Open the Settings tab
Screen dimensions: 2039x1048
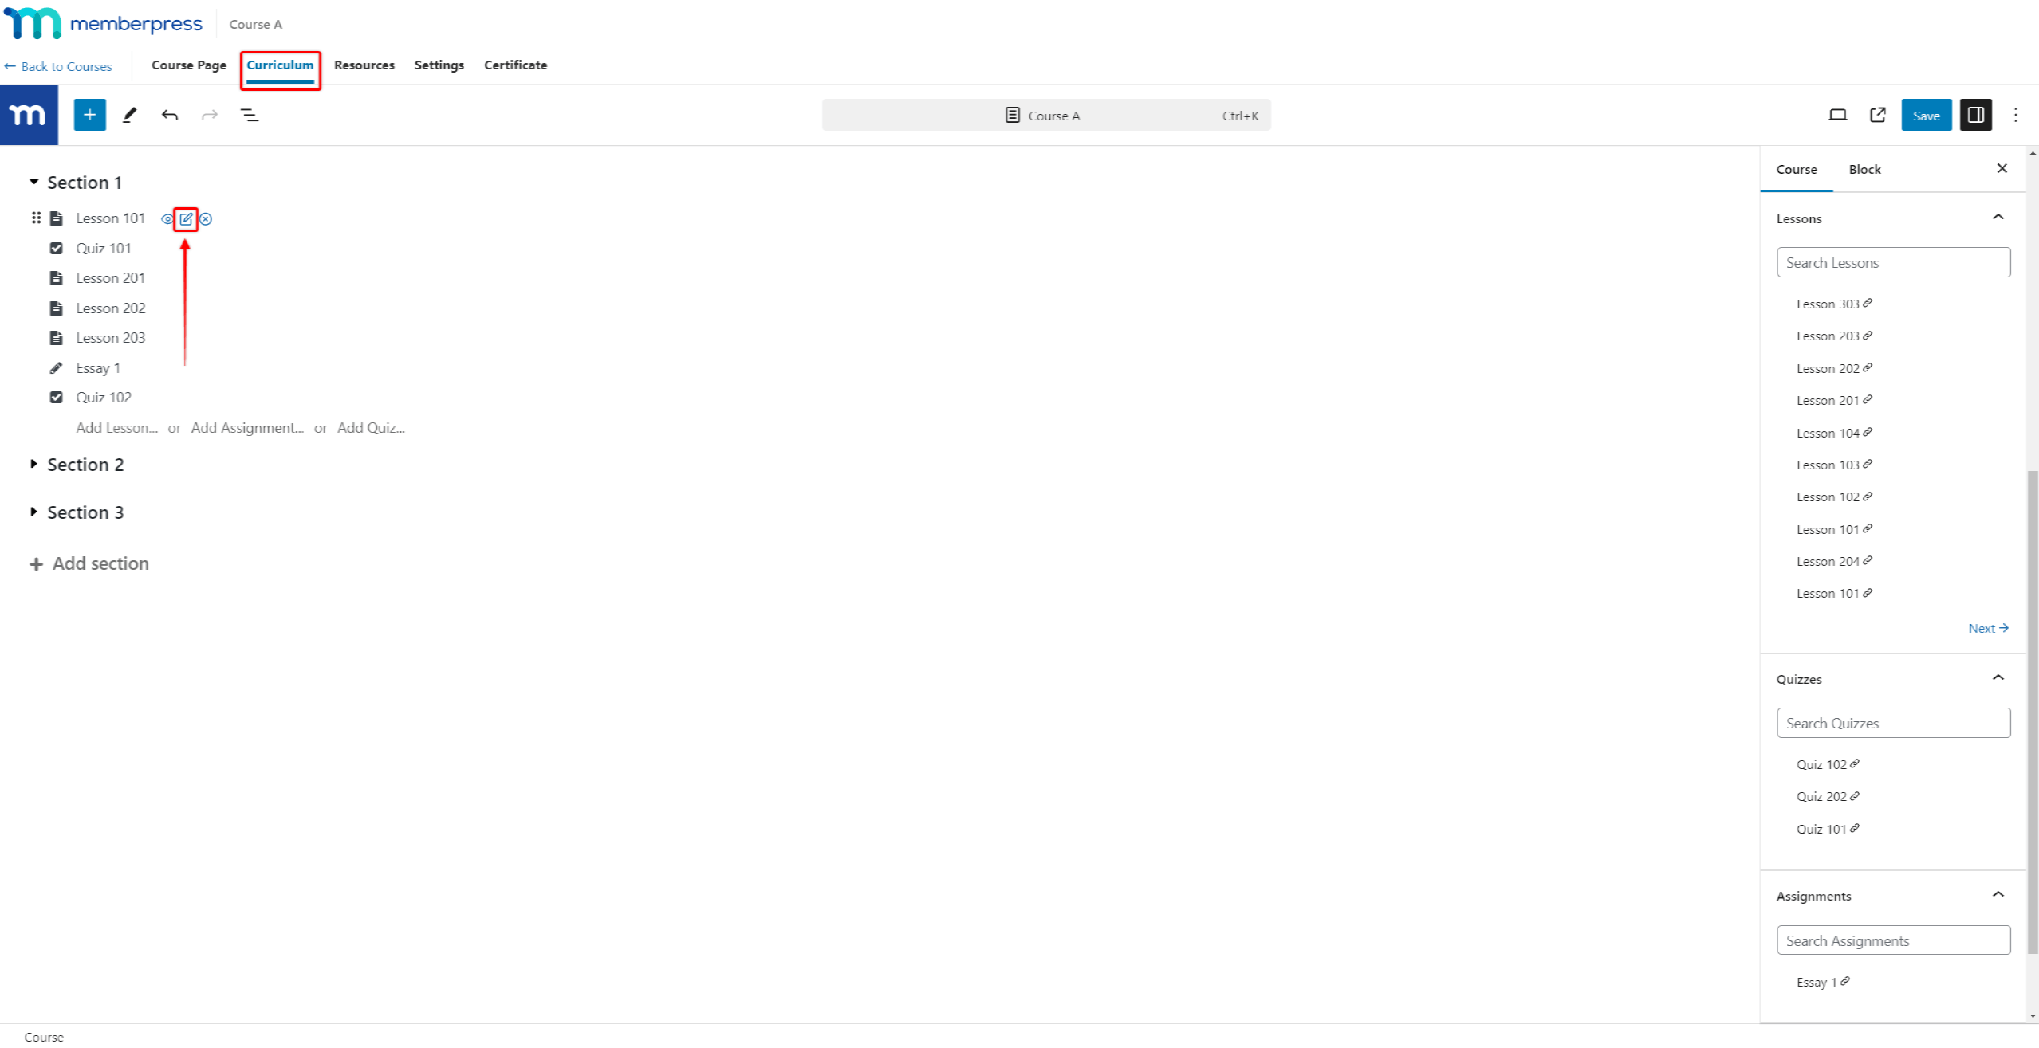(439, 65)
